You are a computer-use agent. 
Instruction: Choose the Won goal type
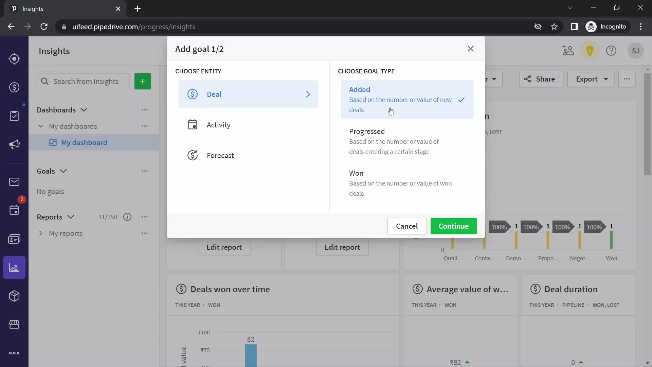(x=407, y=183)
